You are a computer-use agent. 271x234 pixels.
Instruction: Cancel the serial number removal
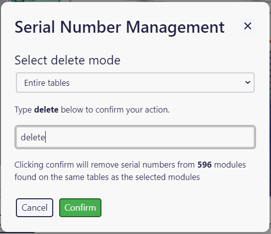pyautogui.click(x=35, y=208)
